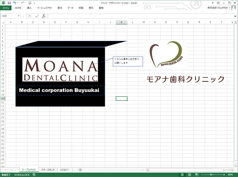The image size is (238, 177).
Task: Switch to the データ ribbon tab
Action: (70, 8)
